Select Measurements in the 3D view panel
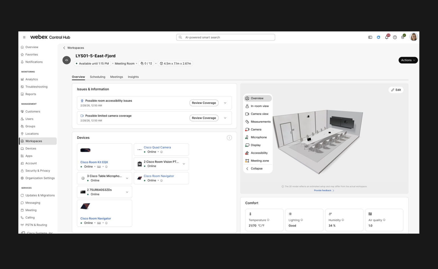Screen dimensions: 438x269 pyautogui.click(x=258, y=122)
